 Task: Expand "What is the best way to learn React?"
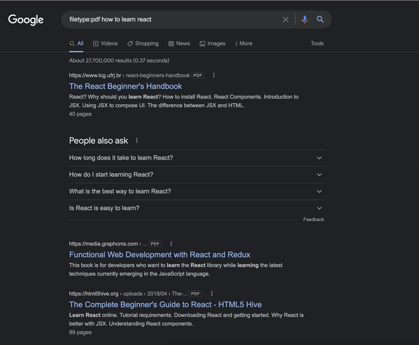point(196,191)
